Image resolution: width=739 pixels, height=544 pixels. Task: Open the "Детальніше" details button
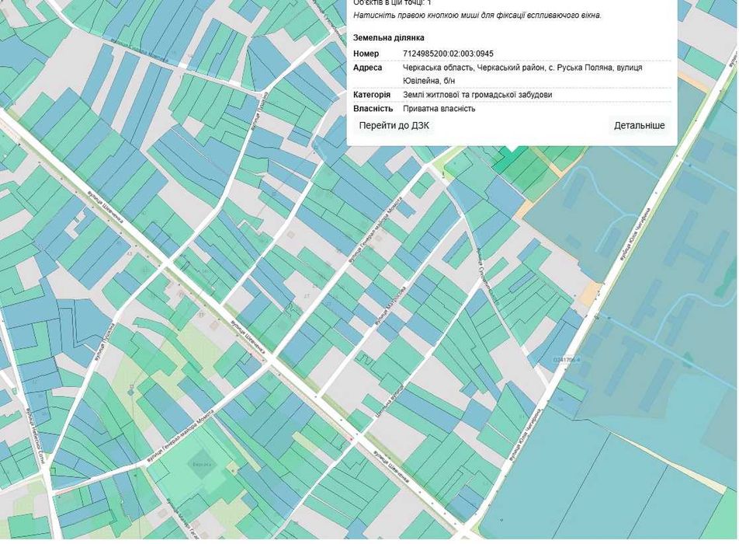pyautogui.click(x=639, y=125)
